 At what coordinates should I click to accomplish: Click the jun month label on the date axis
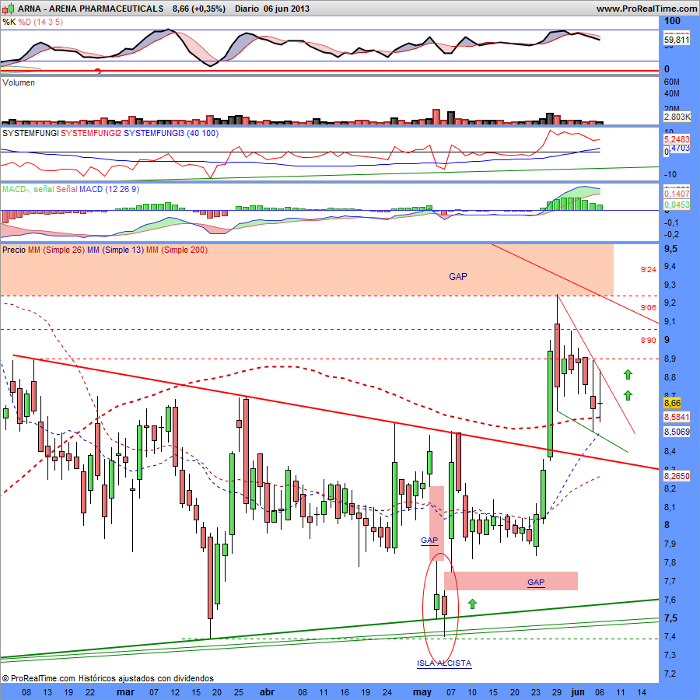click(x=578, y=692)
